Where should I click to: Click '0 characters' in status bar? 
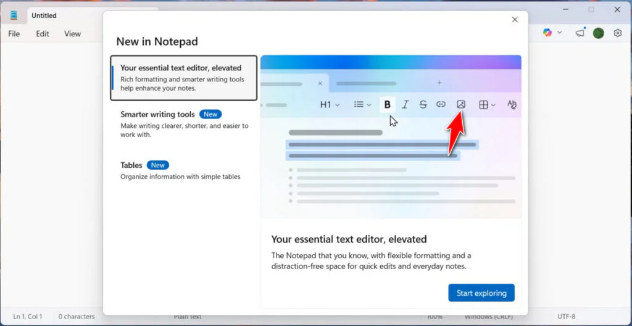click(77, 317)
